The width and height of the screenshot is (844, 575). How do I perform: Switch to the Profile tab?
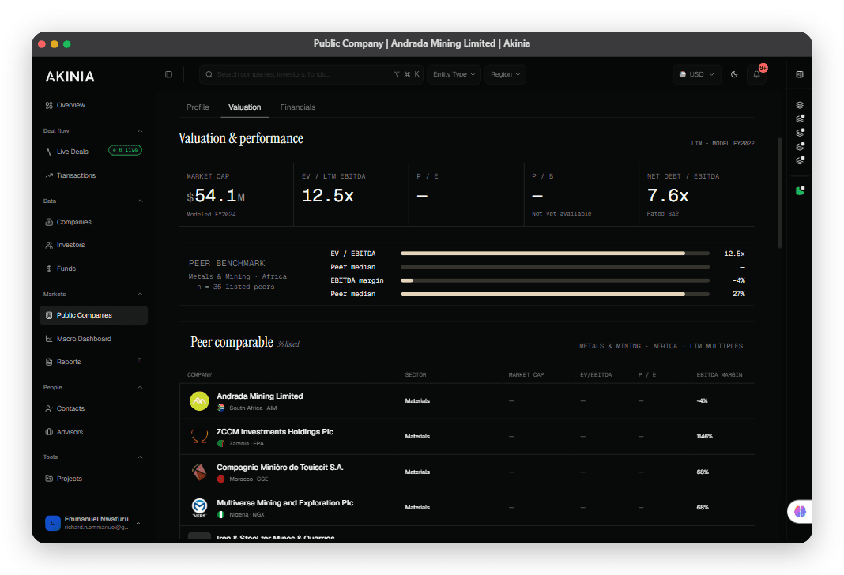[198, 107]
